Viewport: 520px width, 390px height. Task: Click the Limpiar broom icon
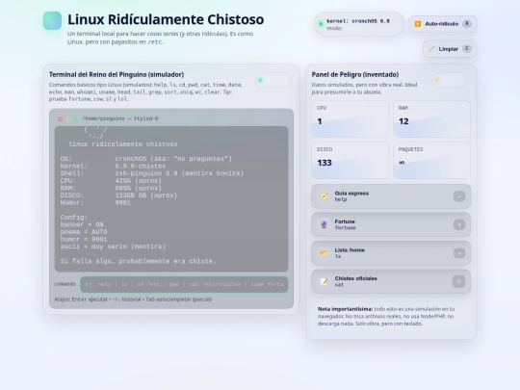(431, 49)
